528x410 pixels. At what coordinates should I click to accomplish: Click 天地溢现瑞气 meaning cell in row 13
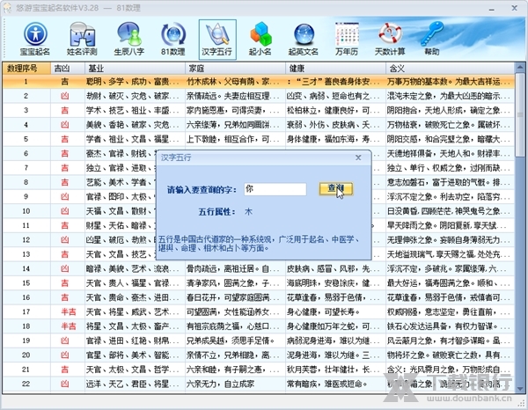tap(449, 254)
